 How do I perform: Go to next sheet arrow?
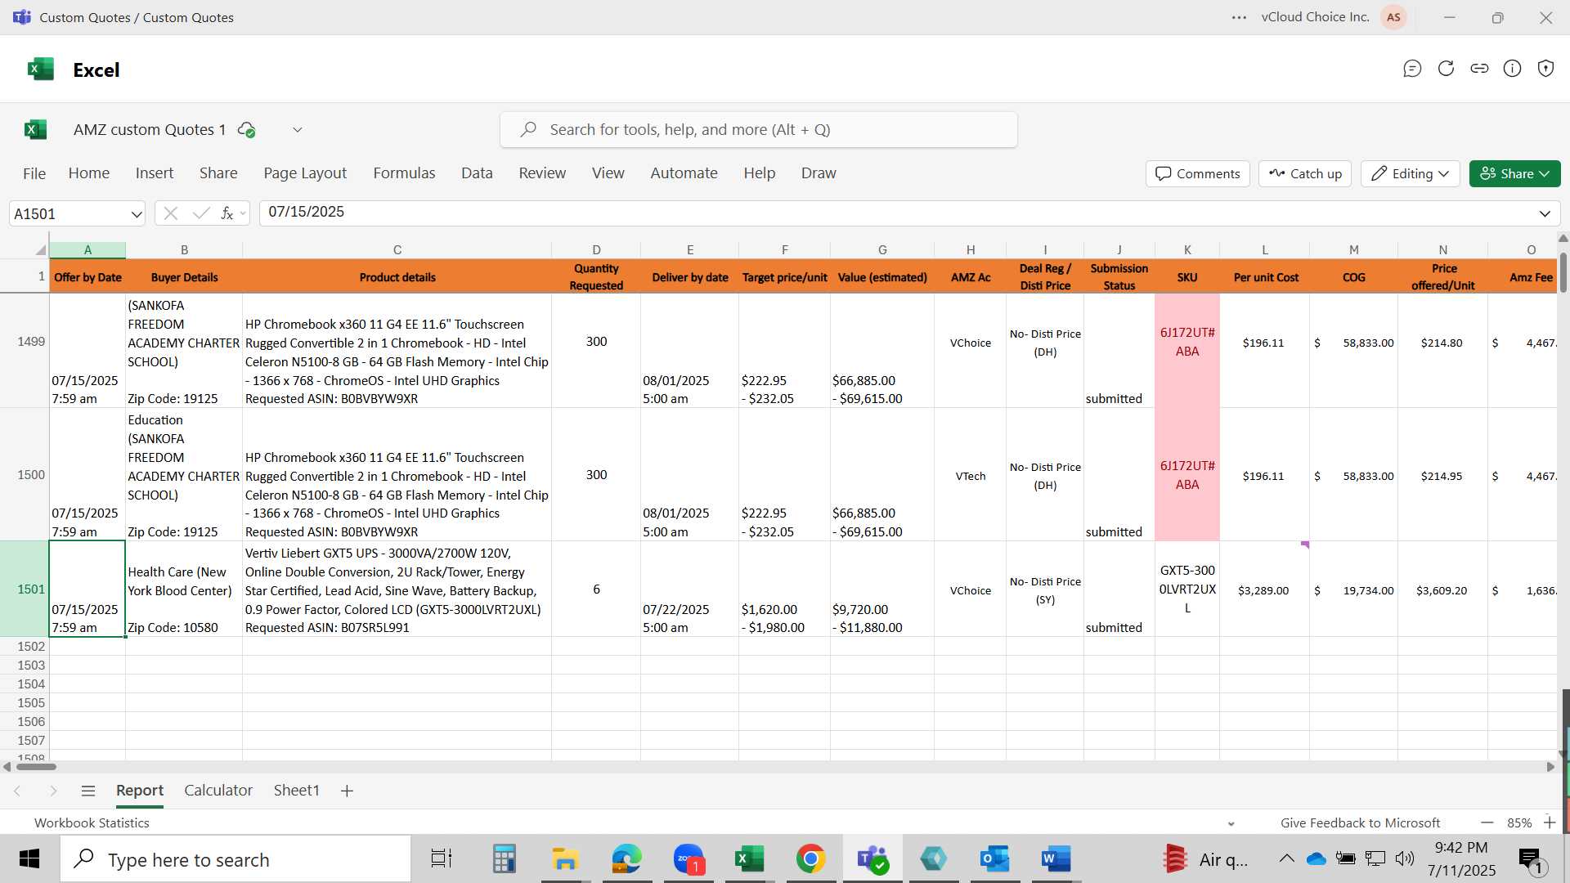[53, 791]
